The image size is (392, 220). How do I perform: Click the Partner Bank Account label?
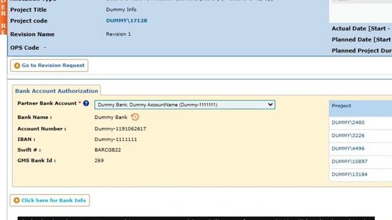click(47, 103)
